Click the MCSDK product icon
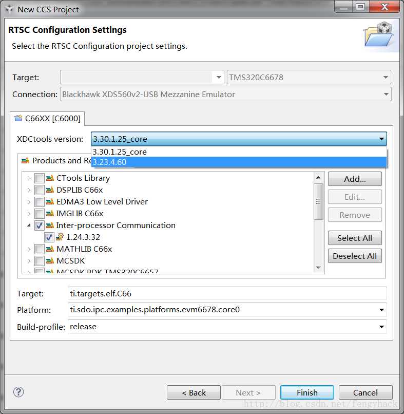The image size is (404, 414). [x=50, y=261]
